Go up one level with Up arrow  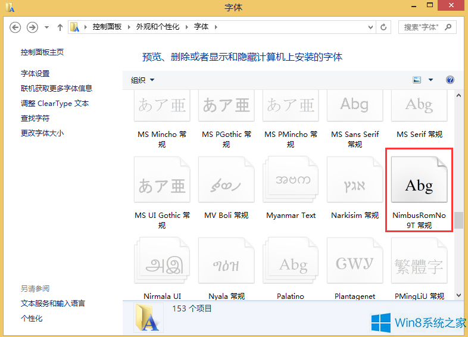pos(60,27)
